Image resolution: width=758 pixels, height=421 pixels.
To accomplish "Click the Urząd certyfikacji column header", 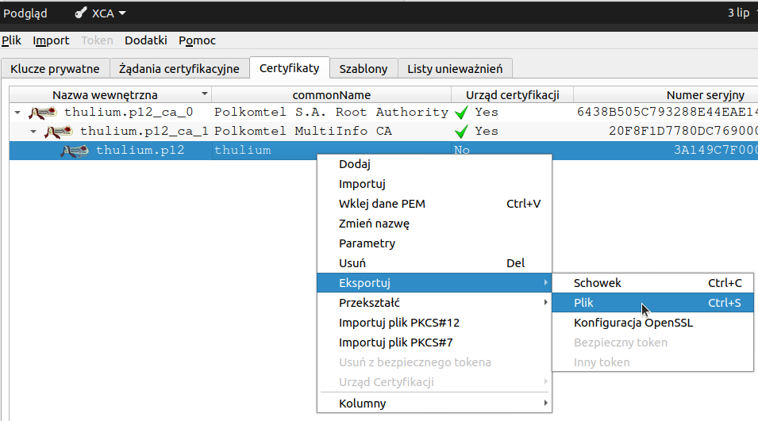I will (x=513, y=94).
